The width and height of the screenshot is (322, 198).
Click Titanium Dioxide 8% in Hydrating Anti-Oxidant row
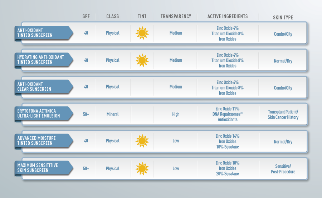coord(228,60)
